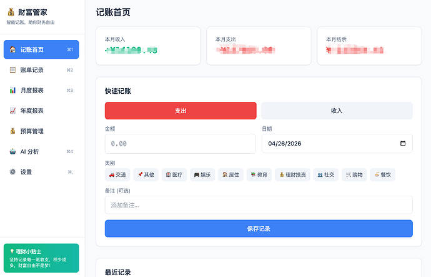Click the 本月收入 summary card
Viewport: 431px width, 277px height.
coord(148,46)
